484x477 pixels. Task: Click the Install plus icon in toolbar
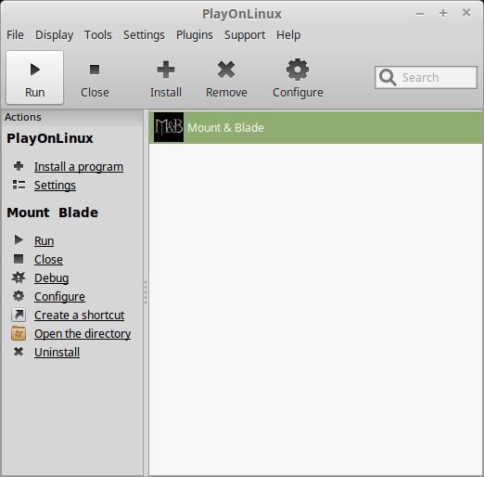click(166, 70)
